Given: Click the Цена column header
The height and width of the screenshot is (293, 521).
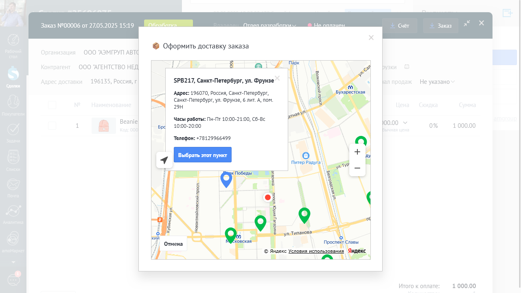Looking at the screenshot, I should pyautogui.click(x=403, y=105).
